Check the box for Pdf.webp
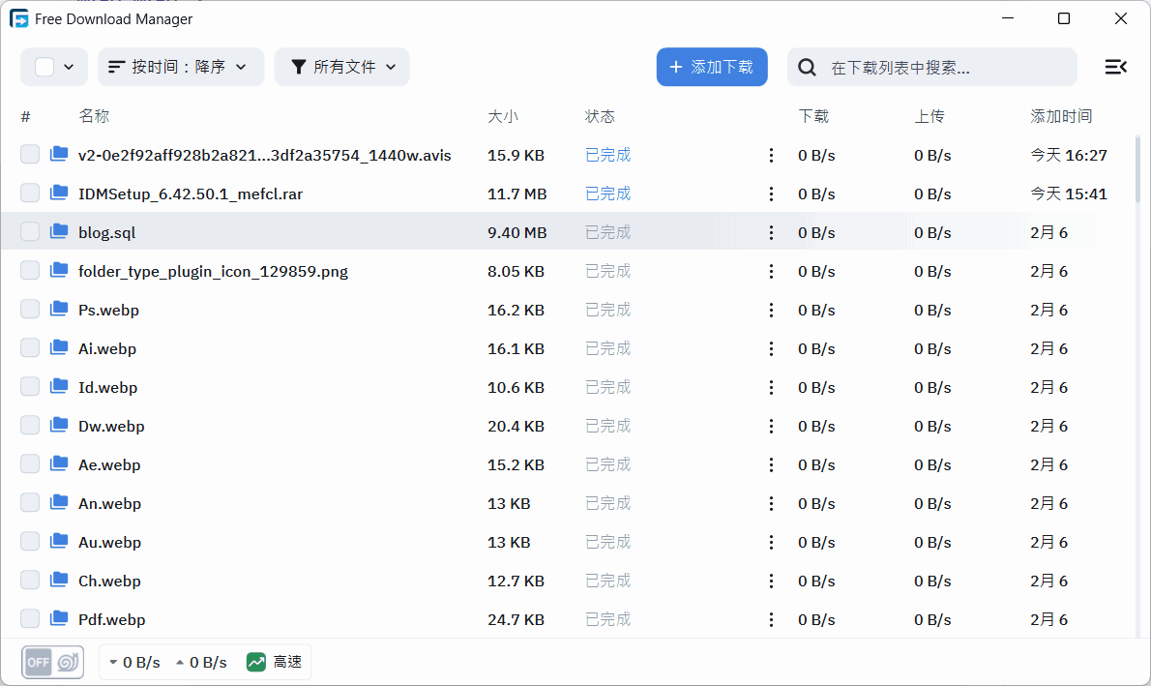This screenshot has height=686, width=1151. (x=29, y=618)
